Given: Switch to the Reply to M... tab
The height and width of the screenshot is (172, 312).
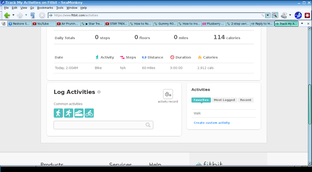Looking at the screenshot, I should [x=262, y=24].
